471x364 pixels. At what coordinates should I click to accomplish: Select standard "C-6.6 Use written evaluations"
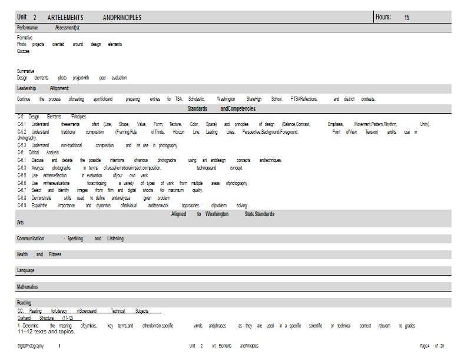132,183
